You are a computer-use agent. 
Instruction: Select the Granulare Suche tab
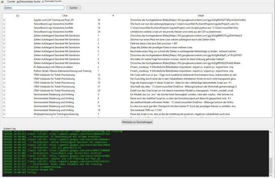pyautogui.click(x=54, y=2)
